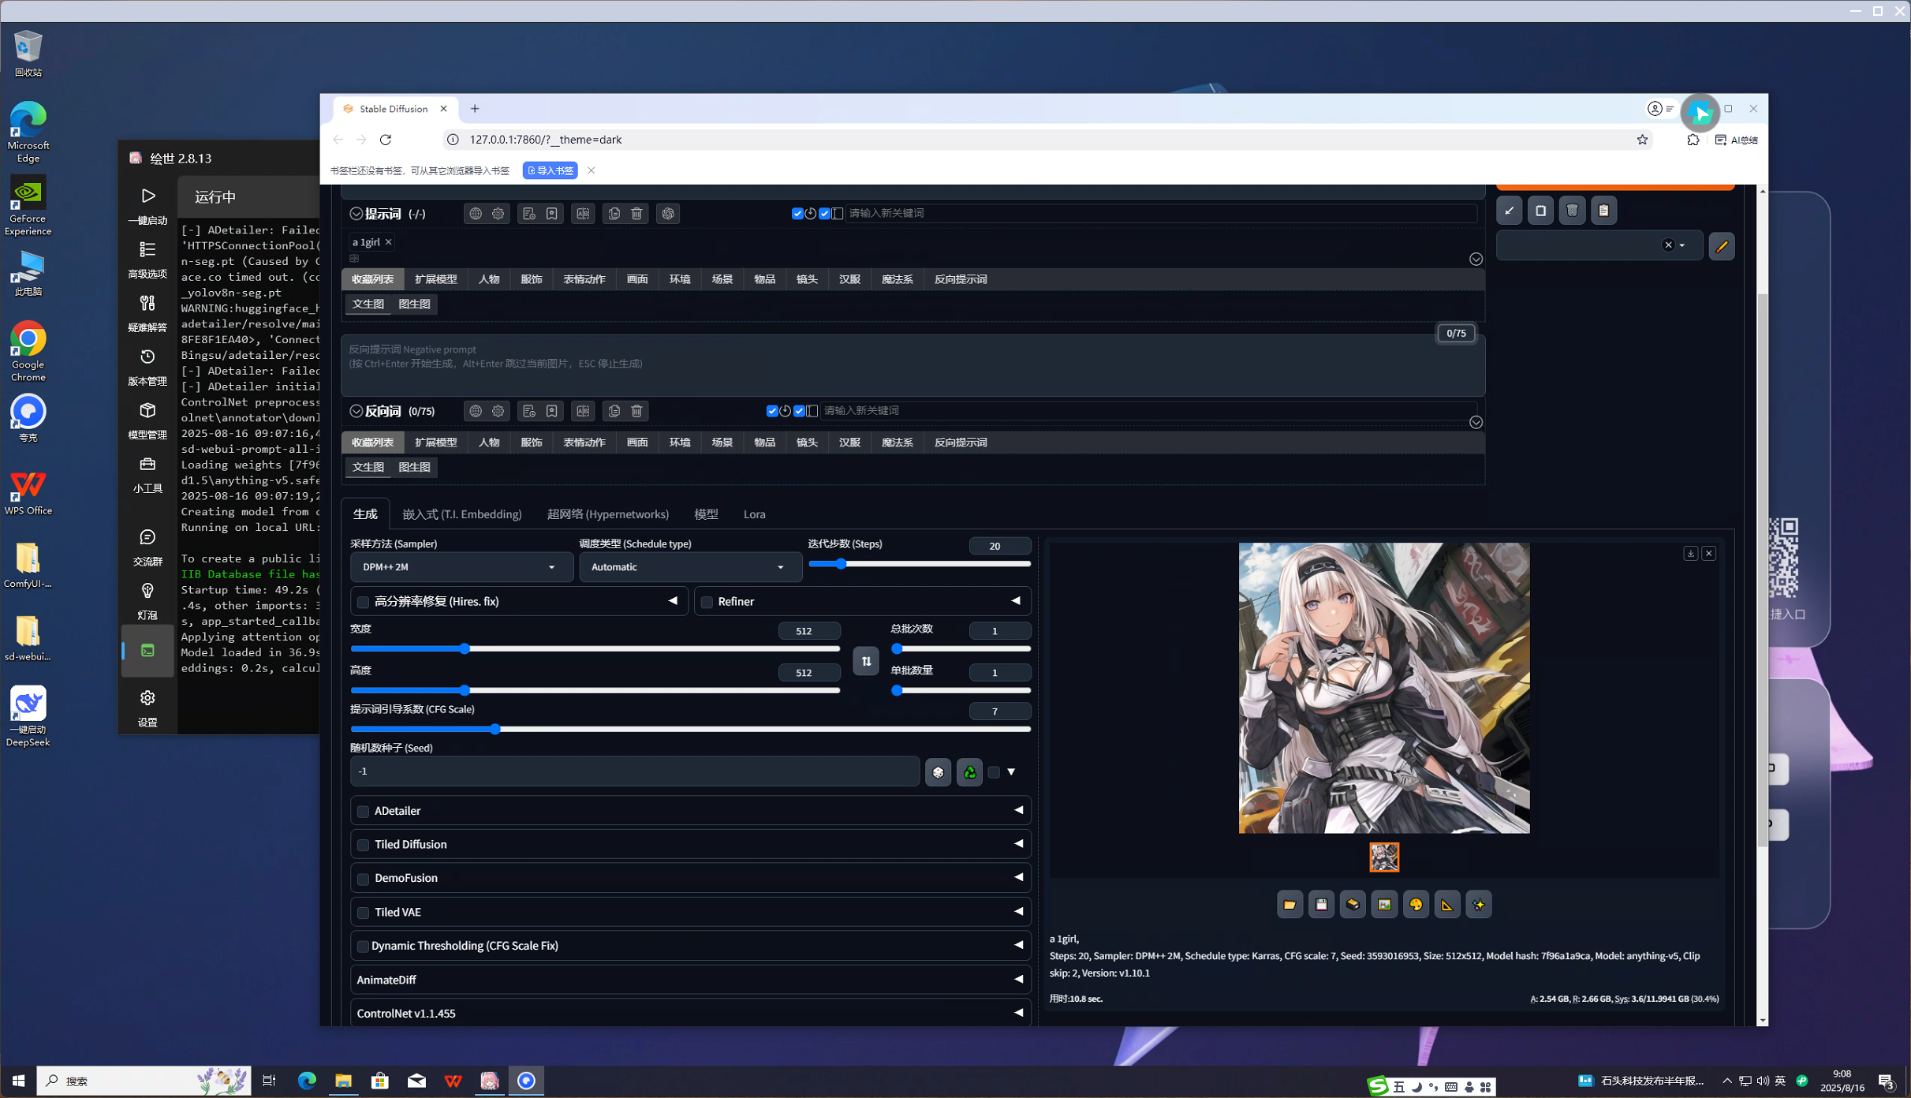1911x1098 pixels.
Task: Open 模型管理 in the 绘世 sidebar
Action: tap(147, 421)
